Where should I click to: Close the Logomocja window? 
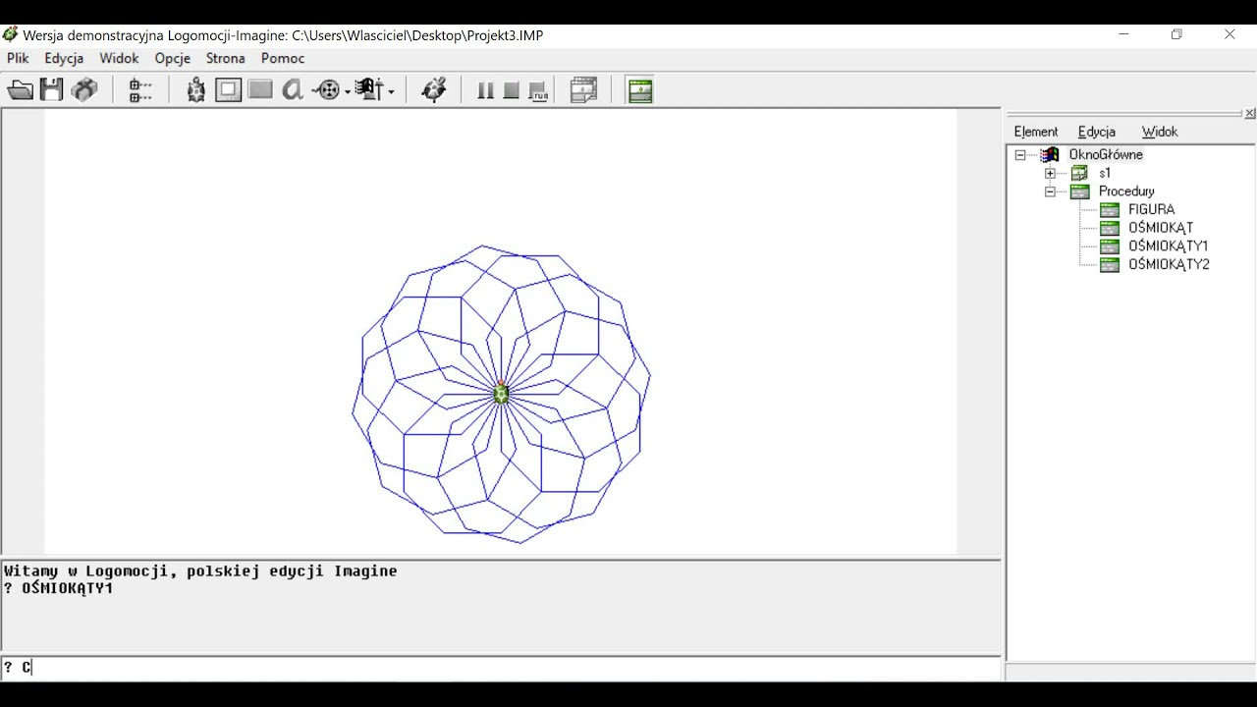1230,34
